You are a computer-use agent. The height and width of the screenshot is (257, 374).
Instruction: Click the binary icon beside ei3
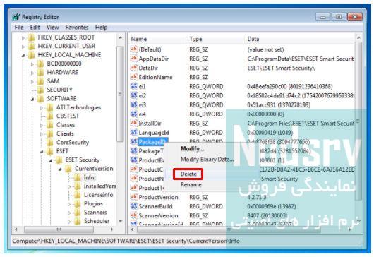coord(134,104)
